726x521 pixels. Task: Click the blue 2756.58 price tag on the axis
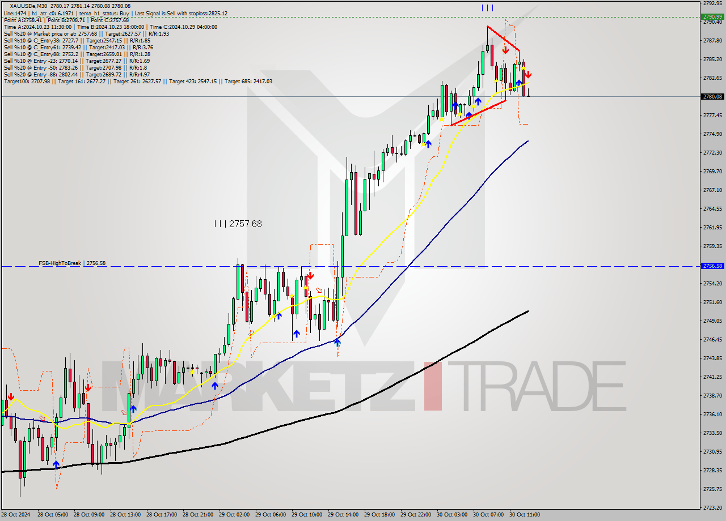(712, 266)
